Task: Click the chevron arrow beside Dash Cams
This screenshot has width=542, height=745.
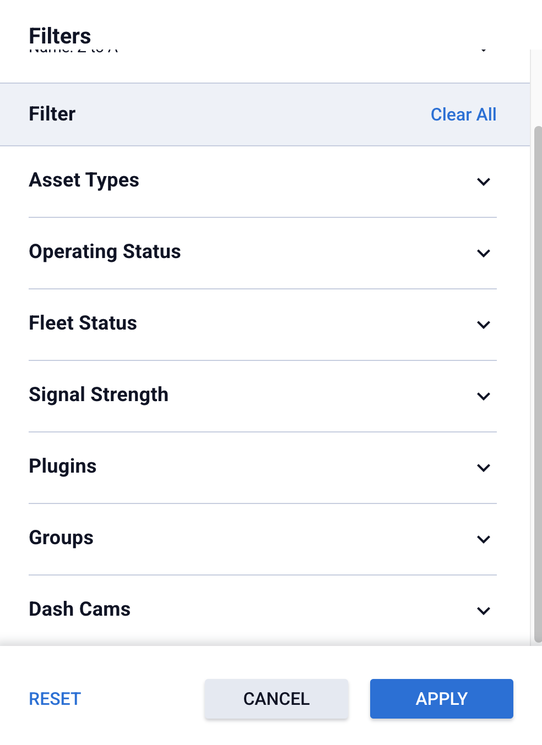Action: coord(484,611)
